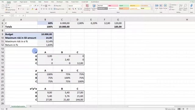
Task: Click Increase Decimal icon
Action: click(79, 9)
